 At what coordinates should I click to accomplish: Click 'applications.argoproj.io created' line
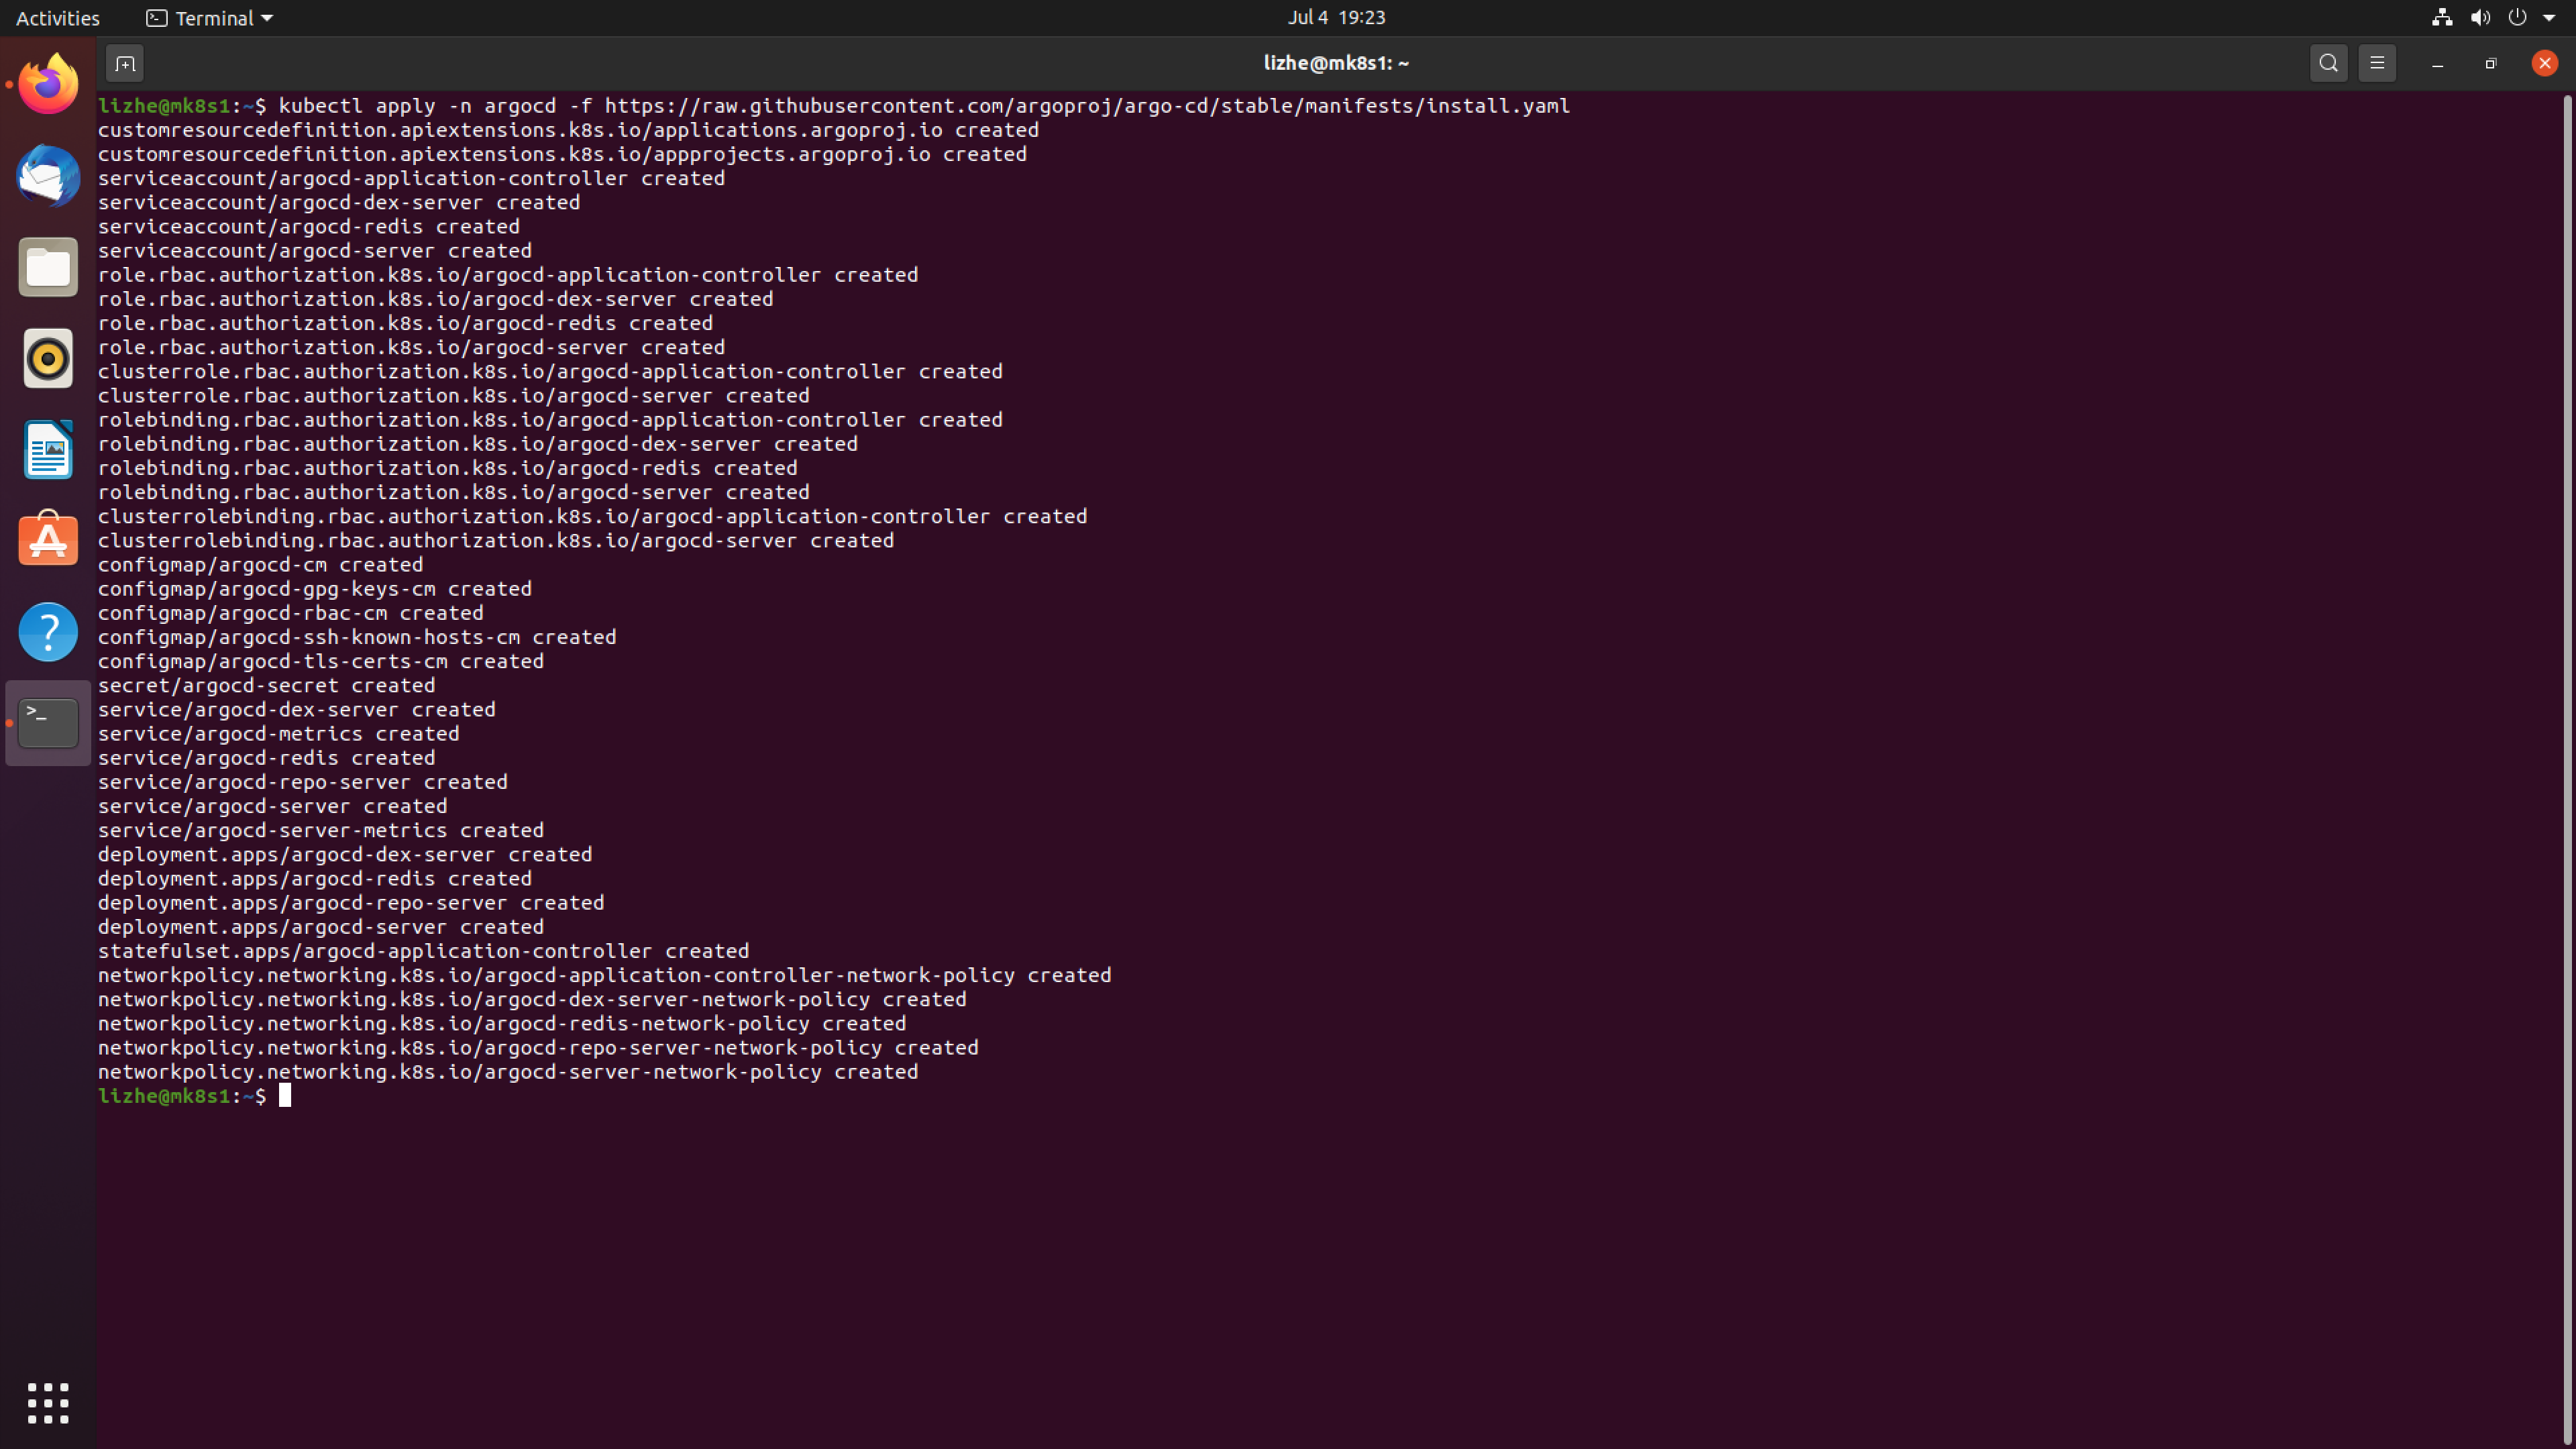pyautogui.click(x=568, y=130)
